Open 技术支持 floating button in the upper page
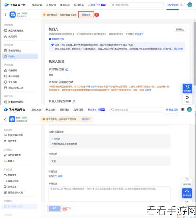Viewport: 196px width, 218px height. [x=187, y=89]
